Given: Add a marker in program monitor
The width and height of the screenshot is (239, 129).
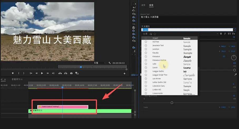Looking at the screenshot, I should click(13, 73).
